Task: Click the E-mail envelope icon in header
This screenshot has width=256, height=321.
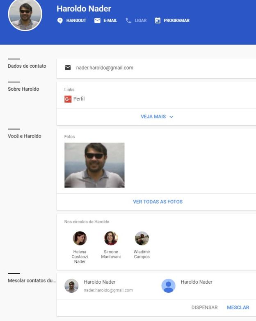Action: (97, 21)
